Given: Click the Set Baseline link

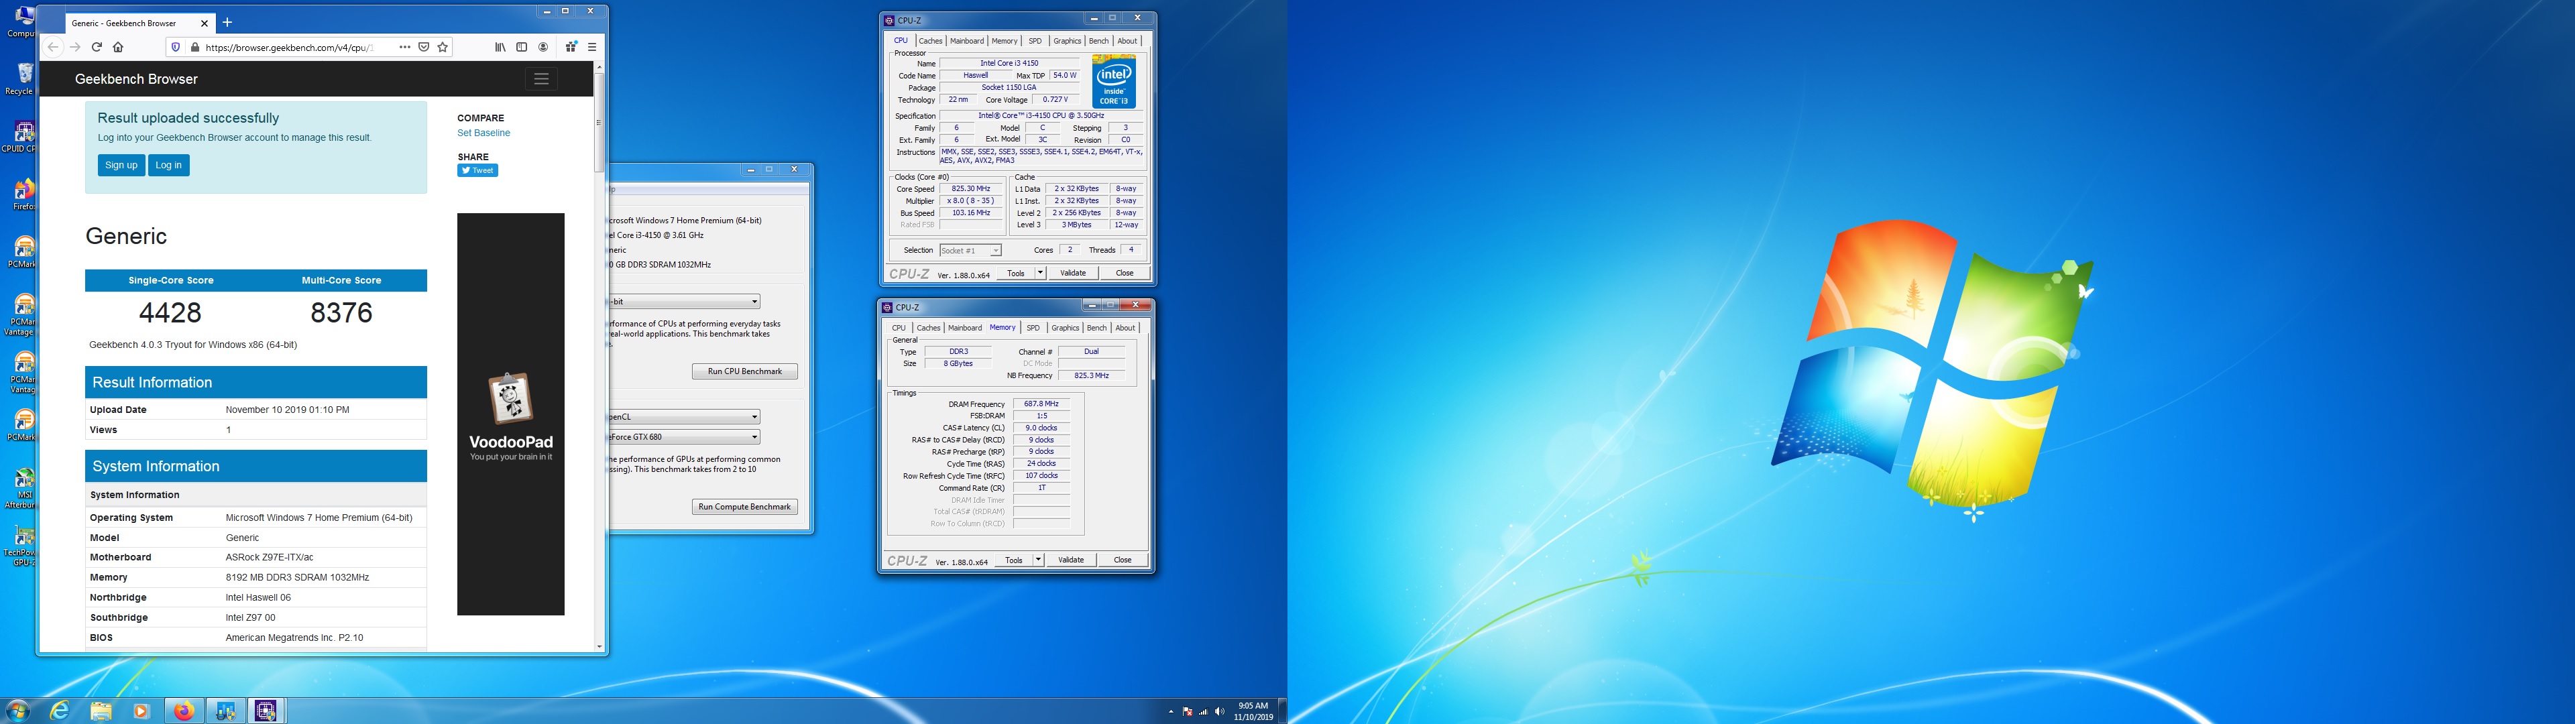Looking at the screenshot, I should (483, 133).
